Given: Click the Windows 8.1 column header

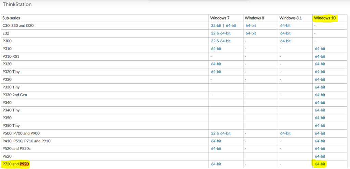Looking at the screenshot, I should click(x=291, y=18).
